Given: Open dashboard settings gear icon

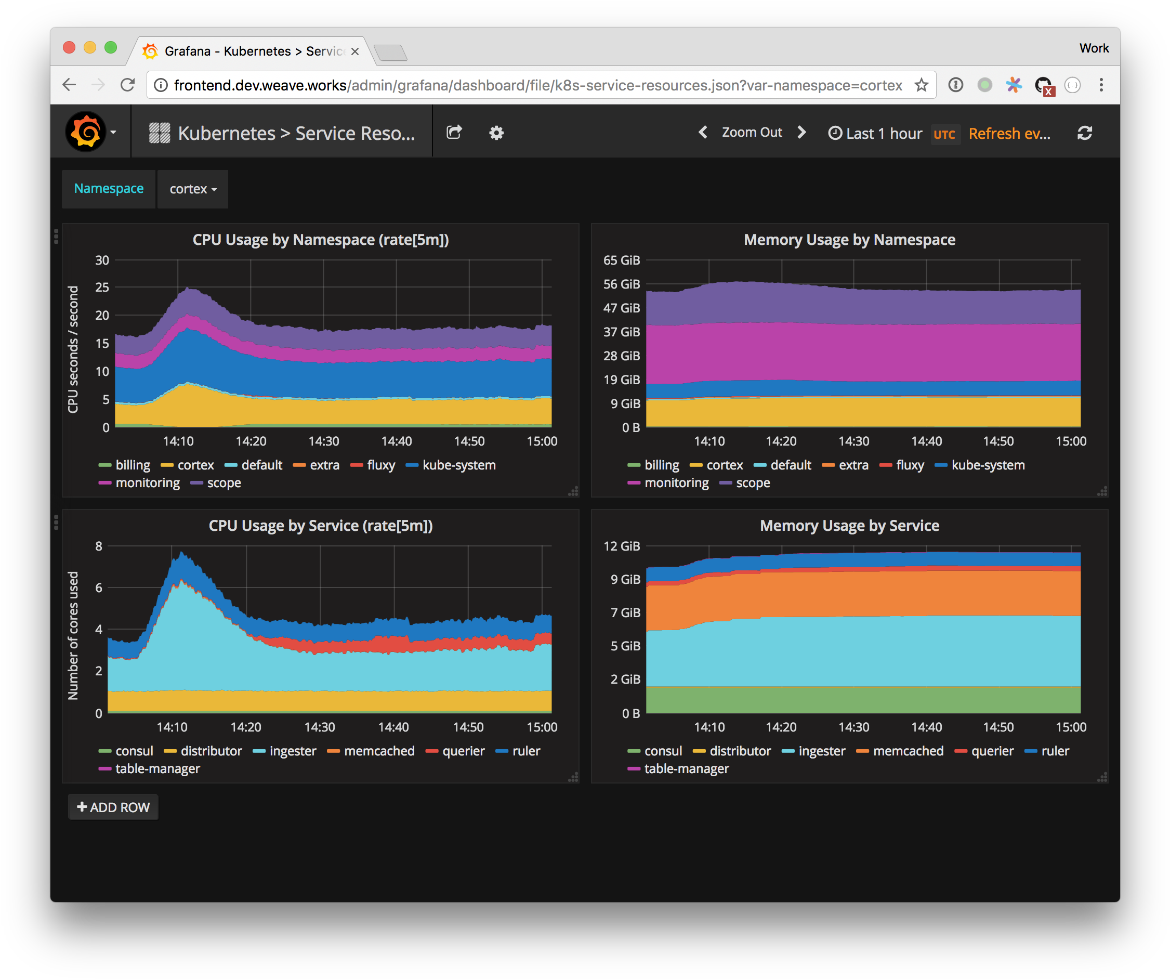Looking at the screenshot, I should coord(496,133).
